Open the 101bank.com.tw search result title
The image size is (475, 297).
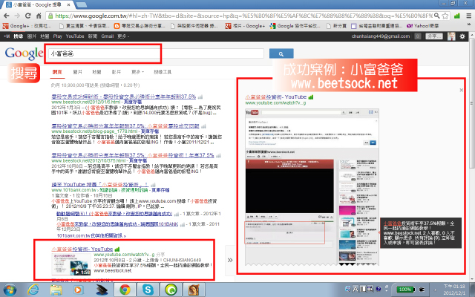[x=99, y=184]
